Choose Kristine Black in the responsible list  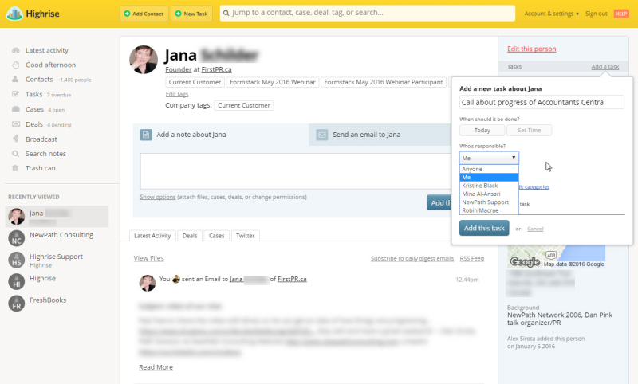[489, 186]
